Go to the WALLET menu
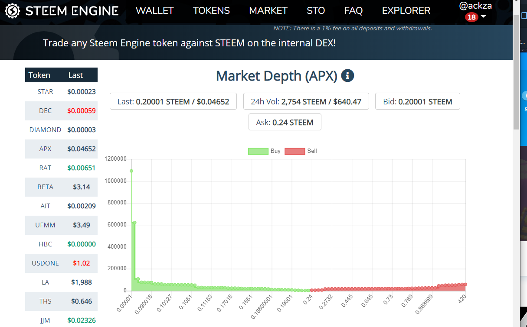The image size is (527, 327). coord(155,11)
